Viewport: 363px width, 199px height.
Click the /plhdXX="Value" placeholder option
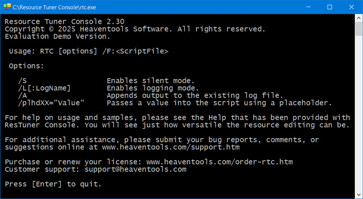[51, 103]
